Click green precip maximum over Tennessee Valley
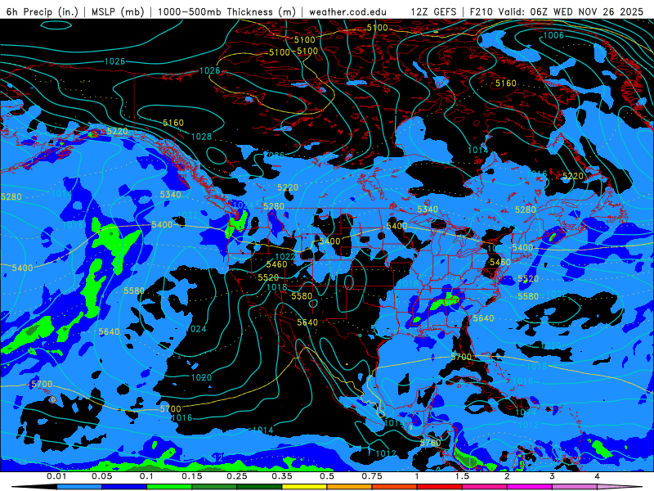Image resolution: width=654 pixels, height=491 pixels. 446,301
